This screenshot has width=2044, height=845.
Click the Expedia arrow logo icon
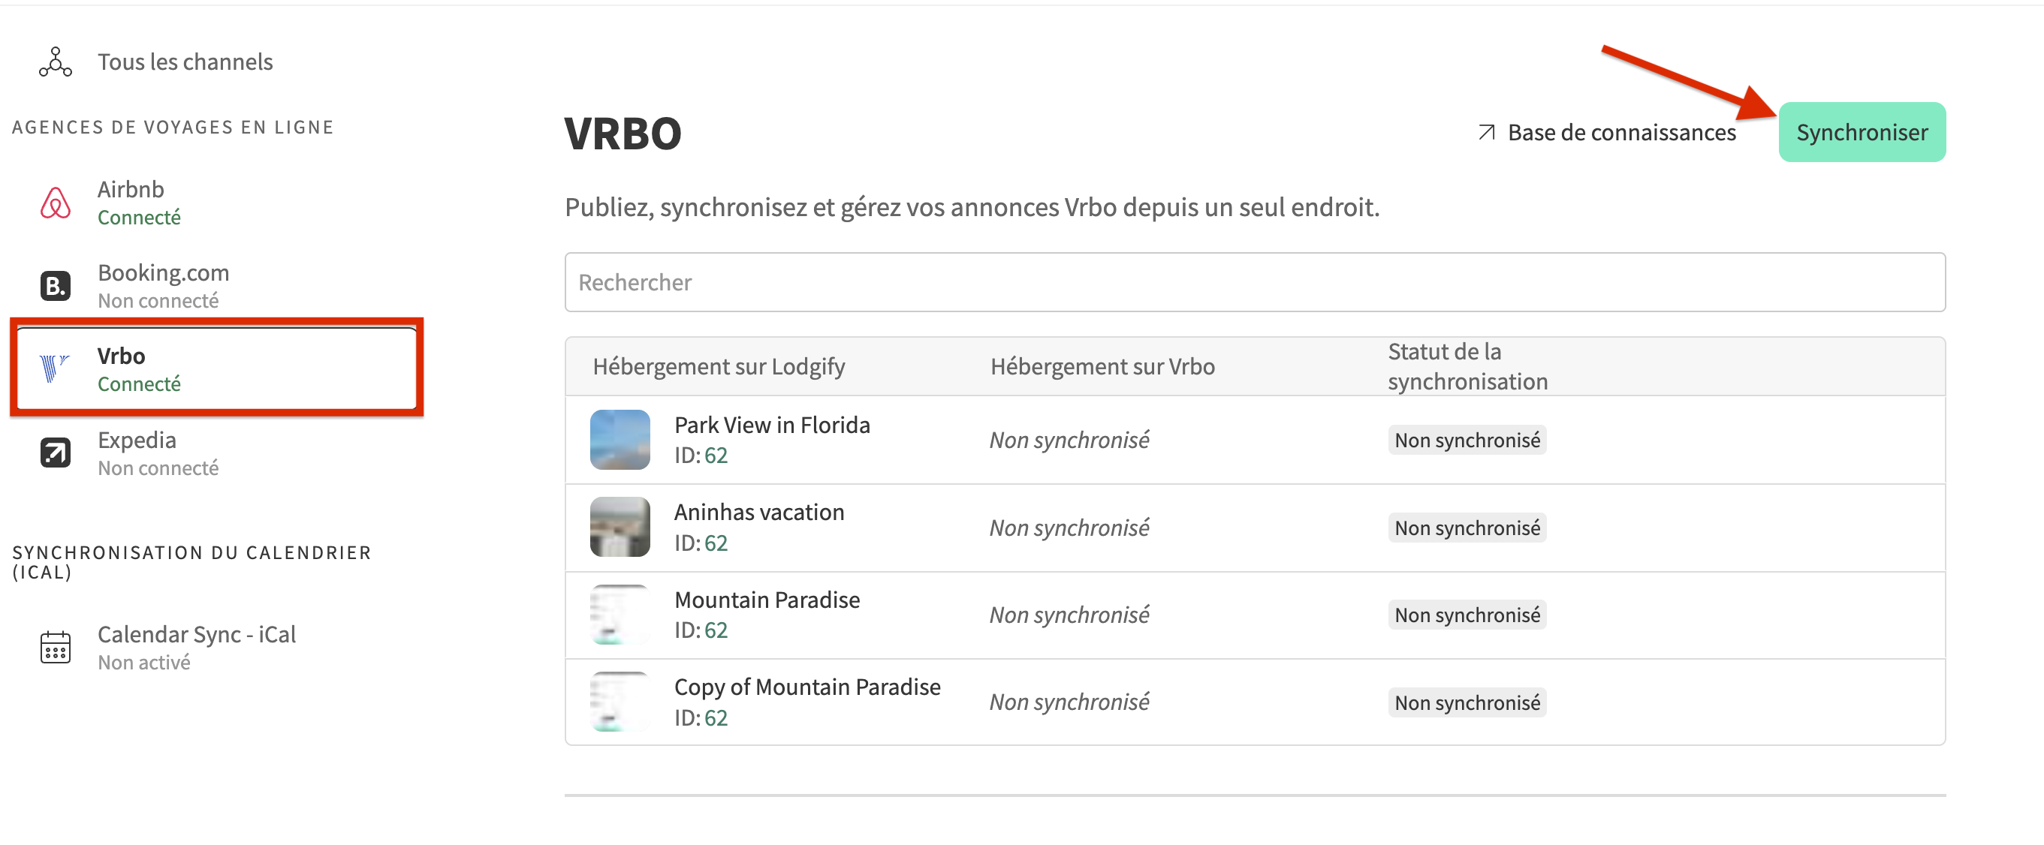coord(55,453)
